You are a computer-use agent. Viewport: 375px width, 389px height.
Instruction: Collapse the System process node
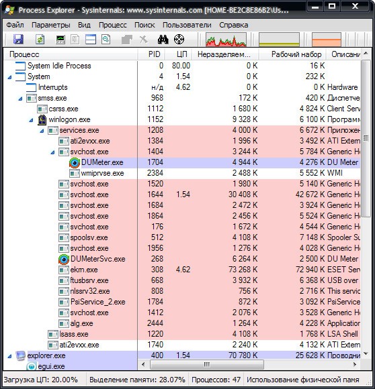pyautogui.click(x=9, y=77)
